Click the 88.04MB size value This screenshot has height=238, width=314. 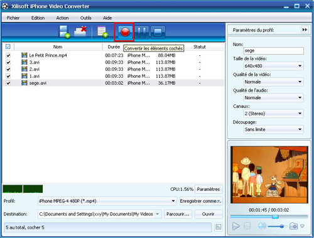tap(166, 55)
